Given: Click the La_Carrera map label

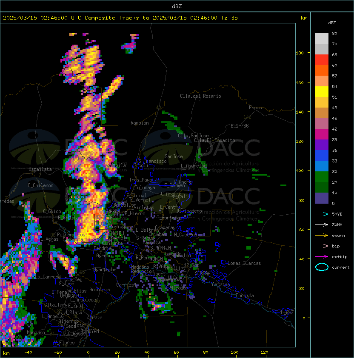Looking at the screenshot, I should 48,277.
